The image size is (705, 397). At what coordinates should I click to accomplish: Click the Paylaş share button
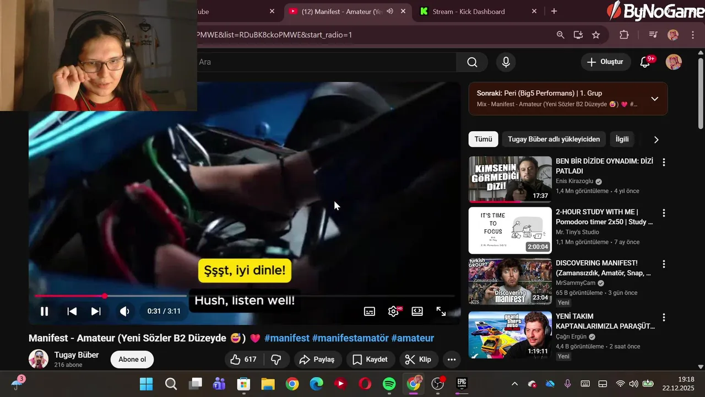coord(317,360)
